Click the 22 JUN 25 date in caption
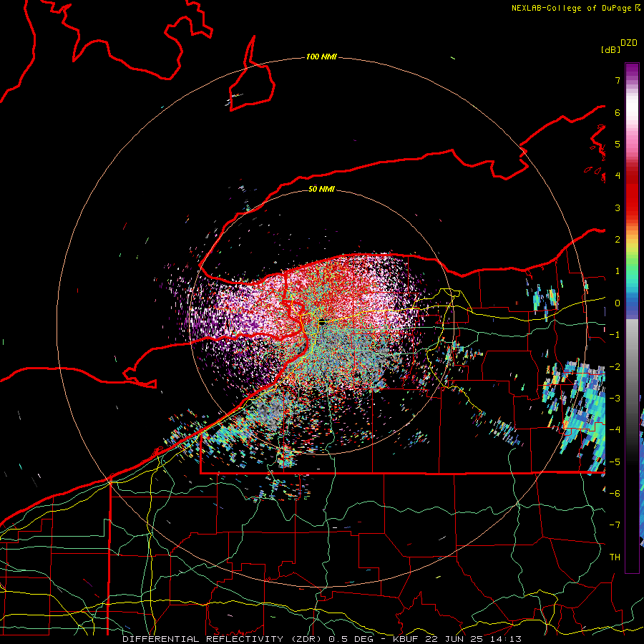This screenshot has height=644, width=644. [456, 639]
